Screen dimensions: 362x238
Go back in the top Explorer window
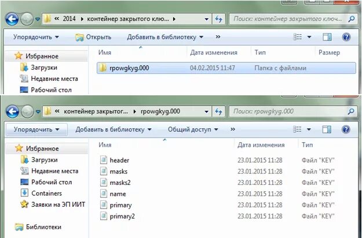12,19
